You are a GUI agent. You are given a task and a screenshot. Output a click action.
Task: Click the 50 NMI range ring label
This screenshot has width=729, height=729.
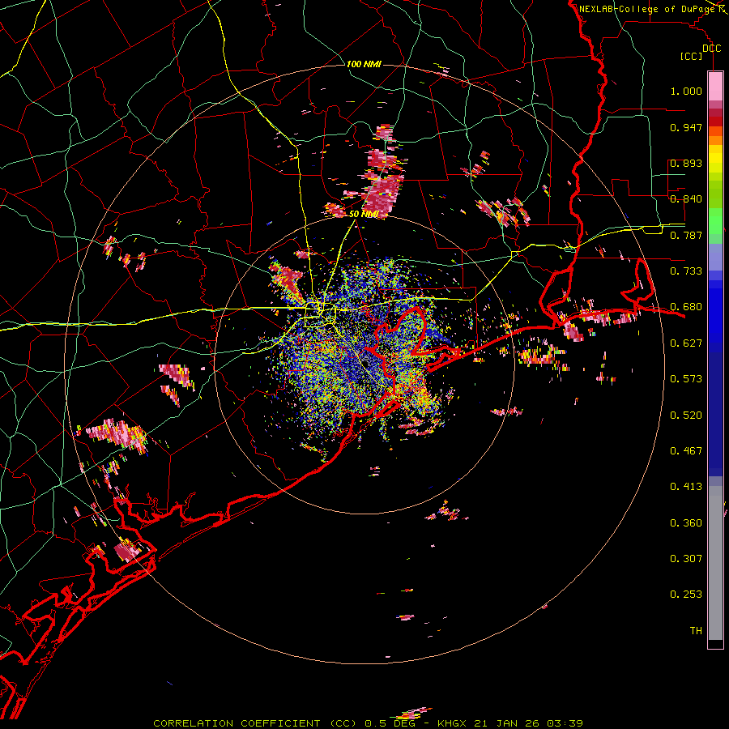(x=364, y=214)
